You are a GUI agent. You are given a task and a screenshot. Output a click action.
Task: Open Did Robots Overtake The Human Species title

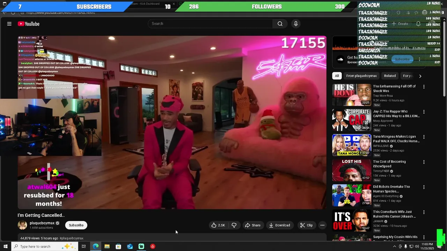point(391,189)
